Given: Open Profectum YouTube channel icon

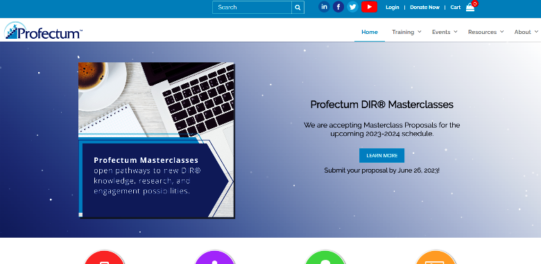Looking at the screenshot, I should 369,6.
